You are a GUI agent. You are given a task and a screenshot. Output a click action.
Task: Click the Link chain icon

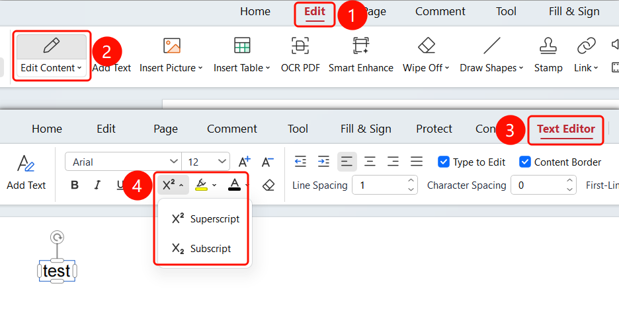[586, 46]
